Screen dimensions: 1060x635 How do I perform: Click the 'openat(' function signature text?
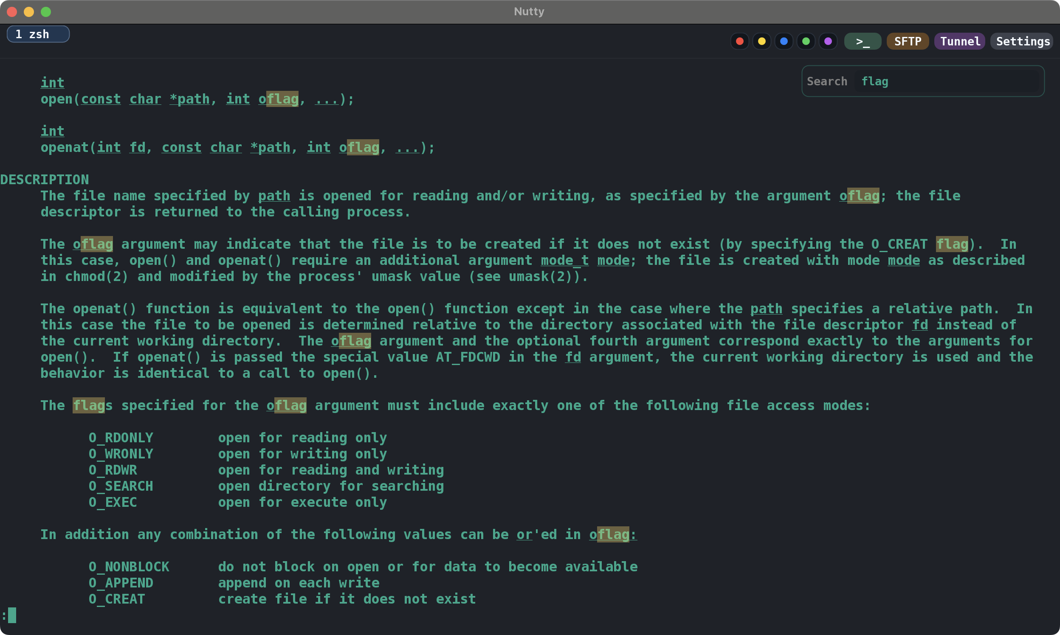68,148
